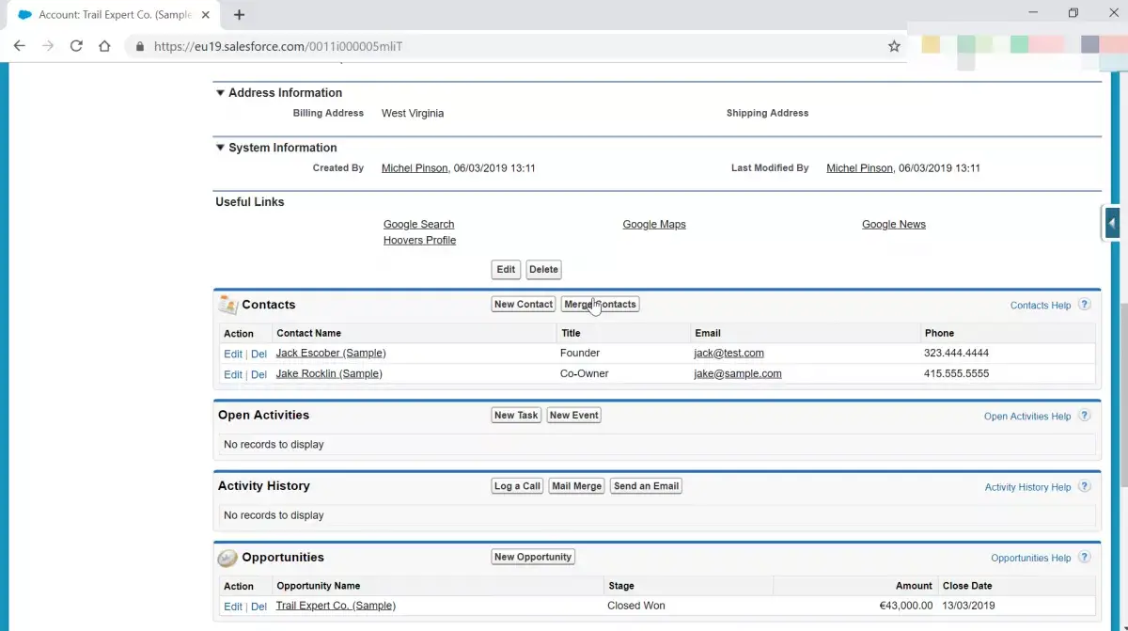Click phone number 323.444.4444
Screen dimensions: 1128x631
click(x=956, y=353)
